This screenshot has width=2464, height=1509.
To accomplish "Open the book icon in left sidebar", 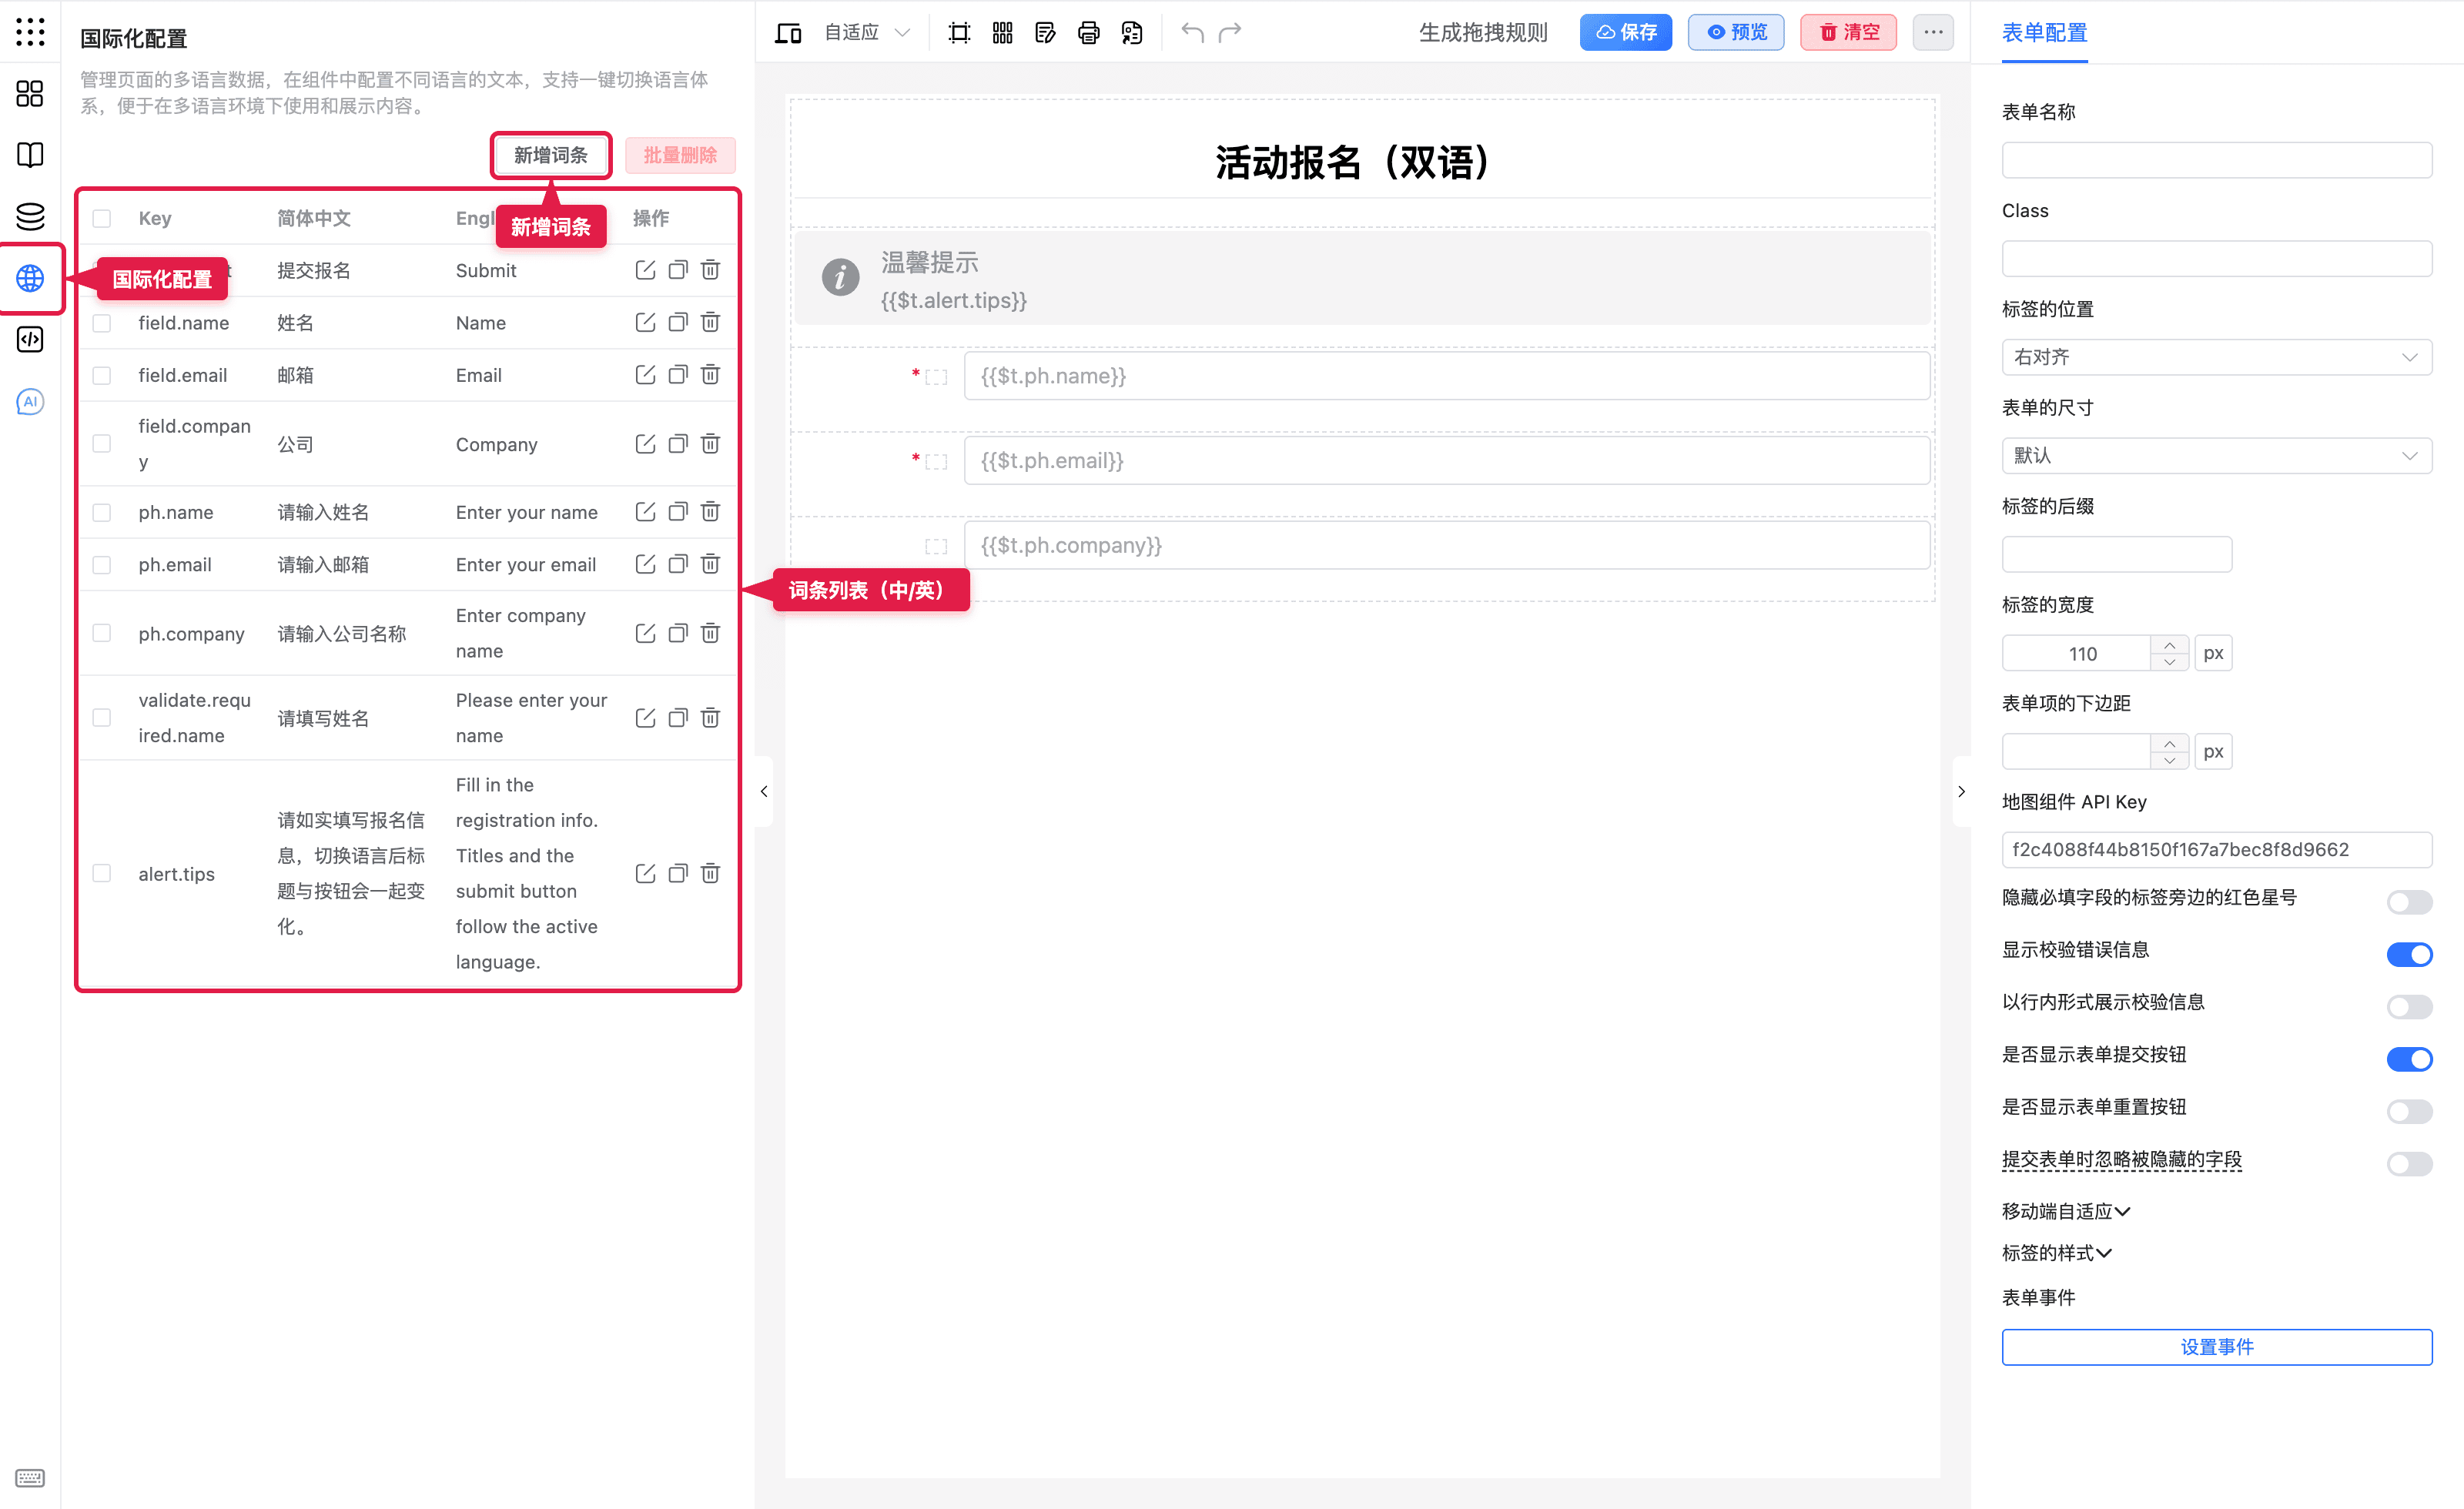I will pyautogui.click(x=30, y=155).
